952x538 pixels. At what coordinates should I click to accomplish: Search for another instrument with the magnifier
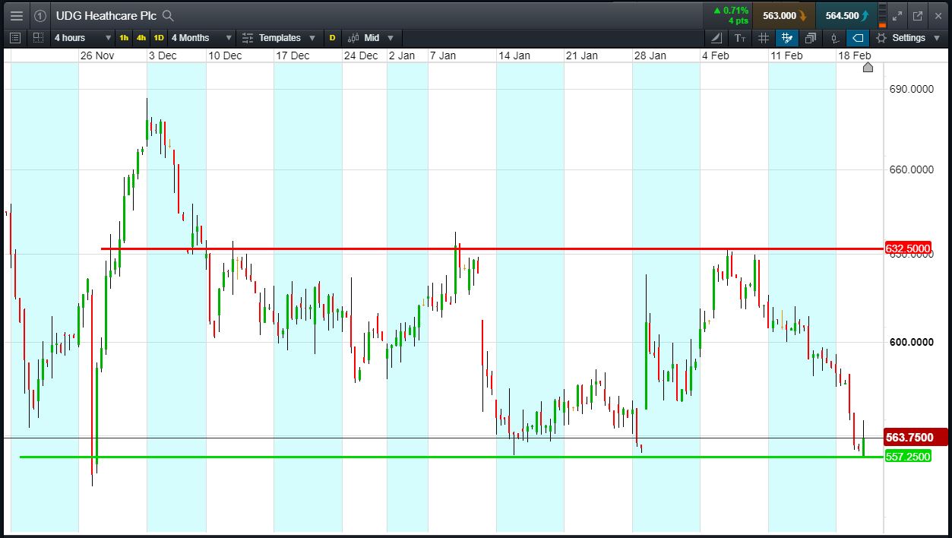click(x=169, y=15)
